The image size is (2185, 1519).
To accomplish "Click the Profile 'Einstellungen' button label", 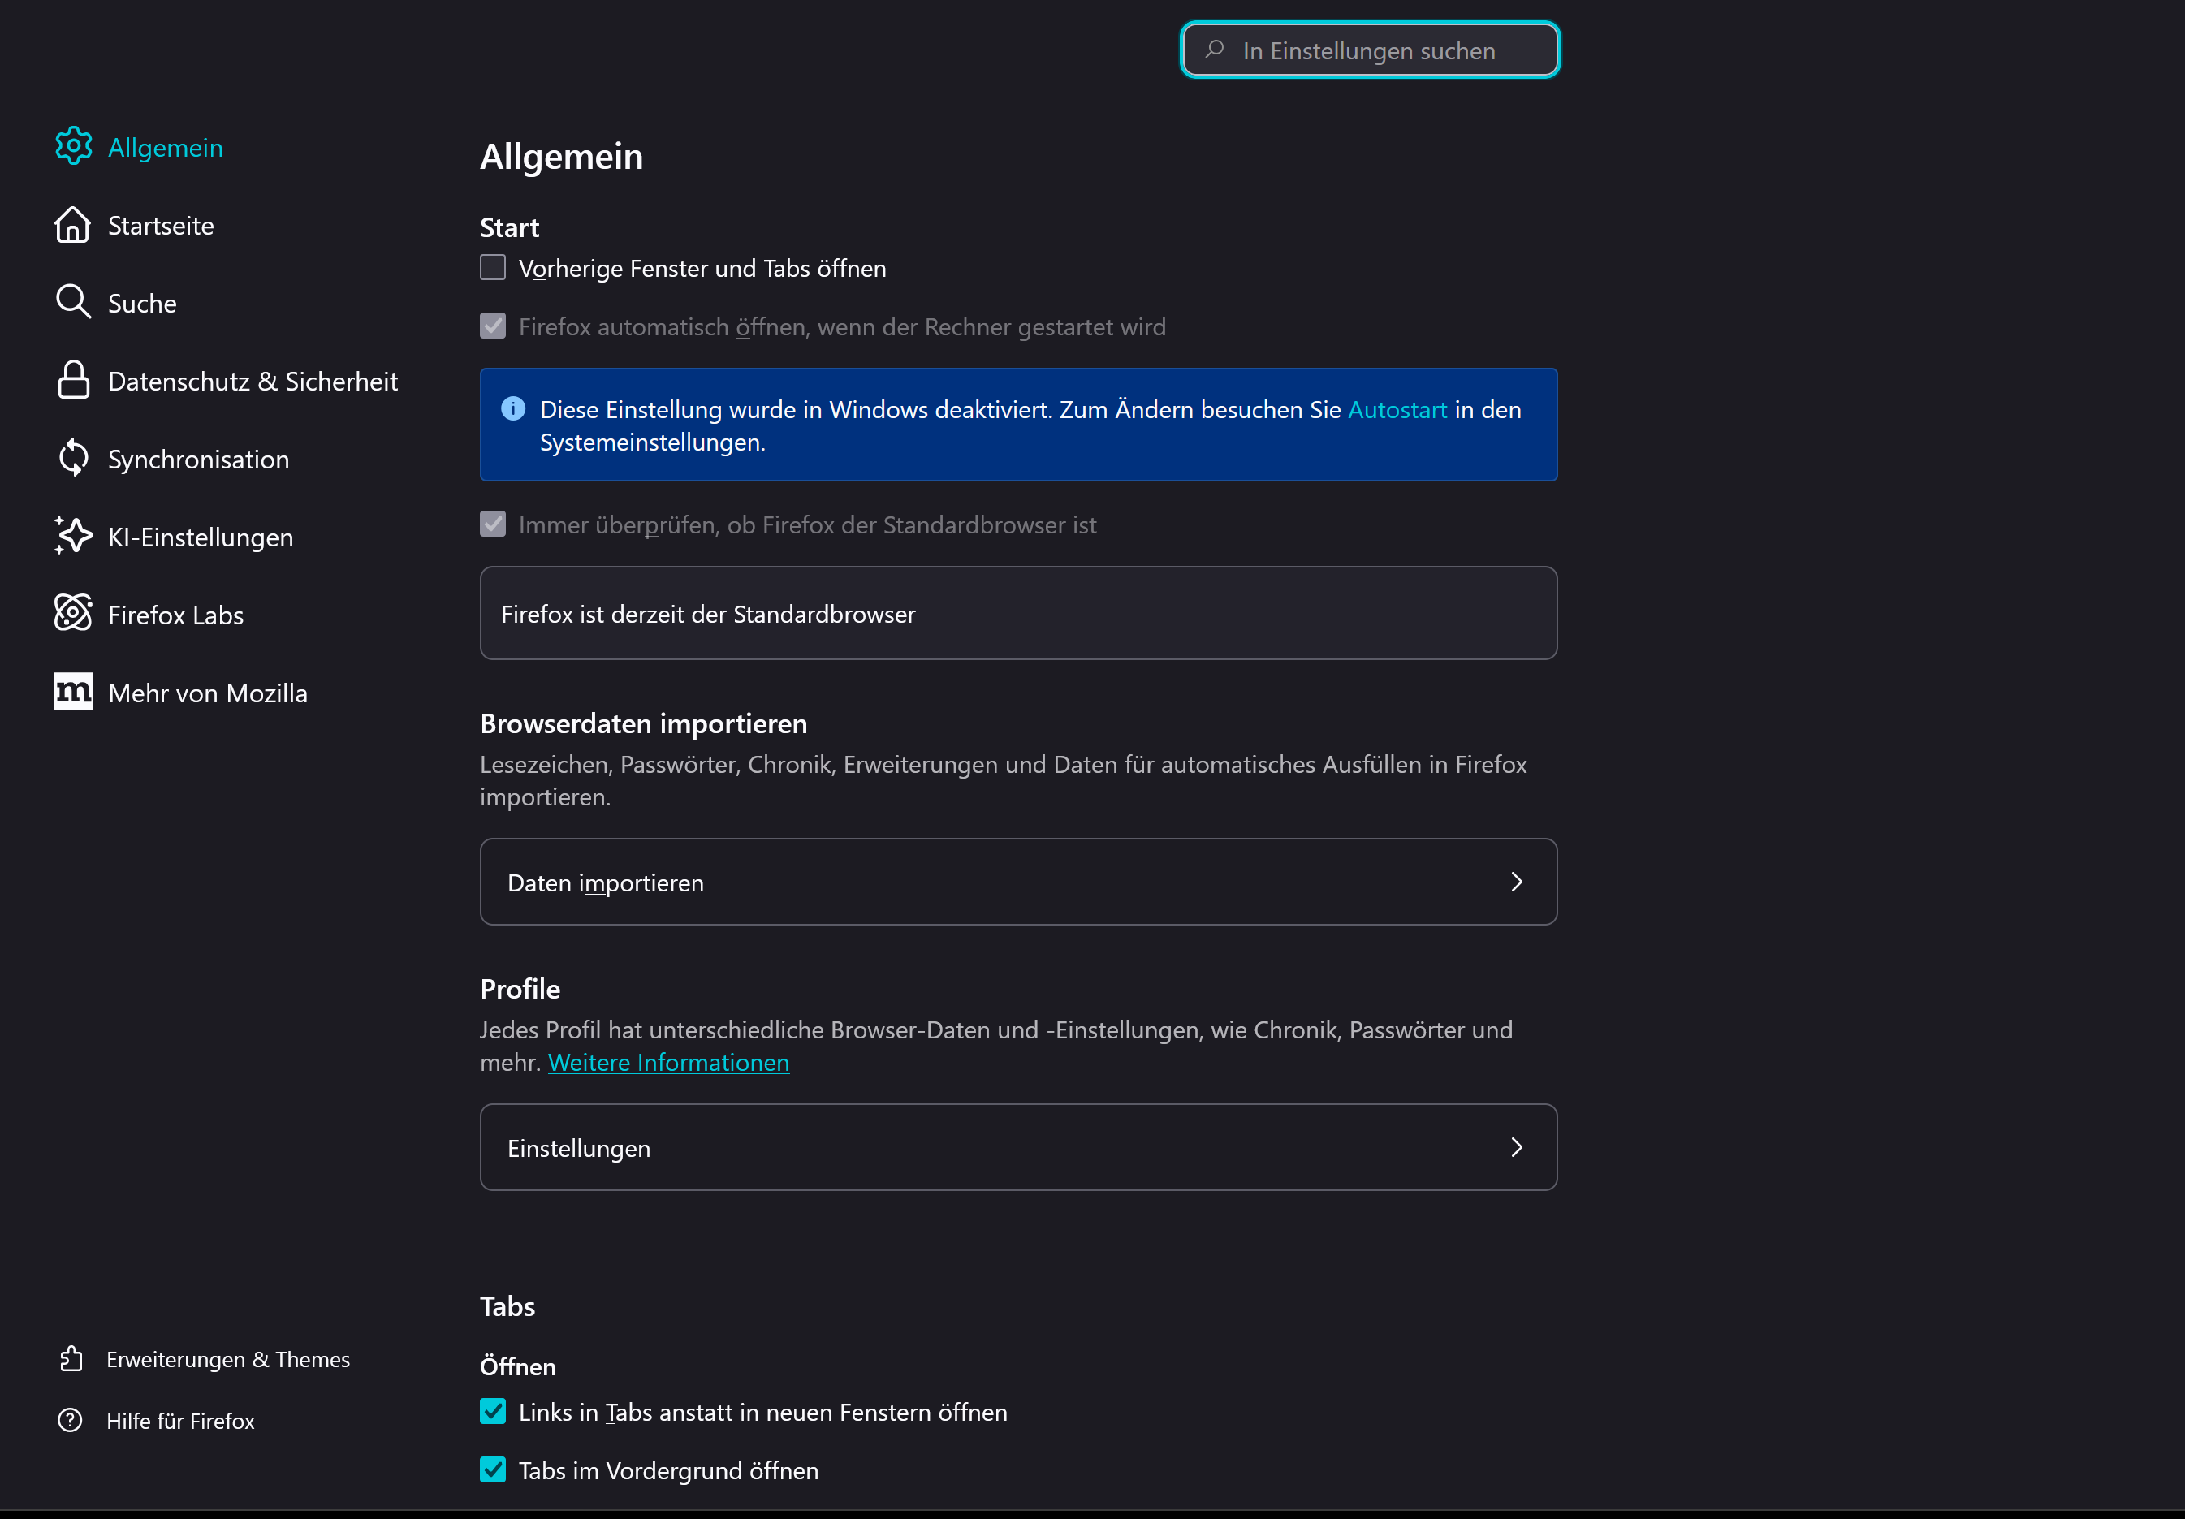I will [579, 1149].
